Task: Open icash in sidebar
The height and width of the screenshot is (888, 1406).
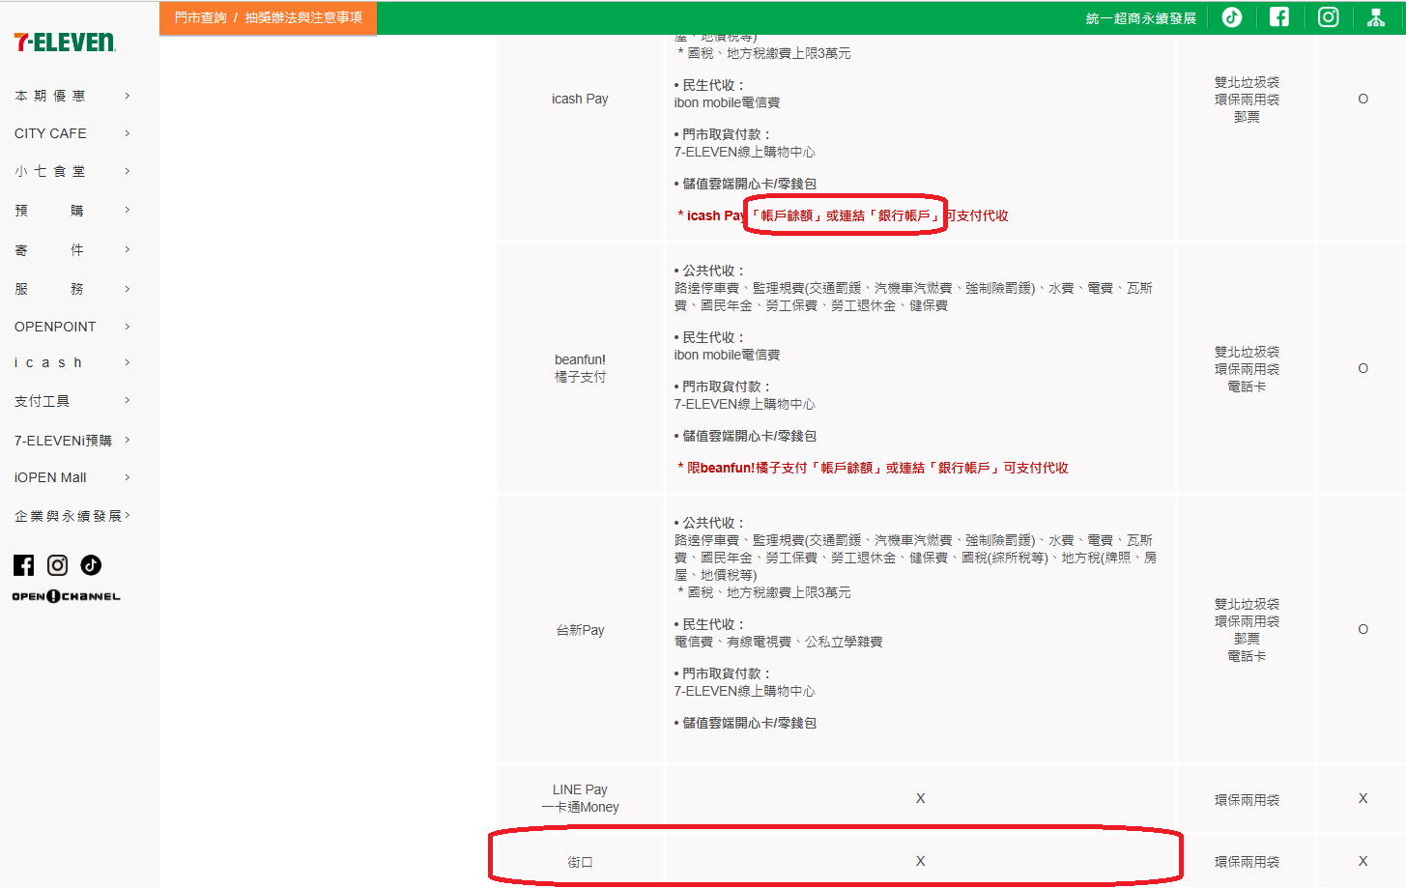Action: point(48,362)
